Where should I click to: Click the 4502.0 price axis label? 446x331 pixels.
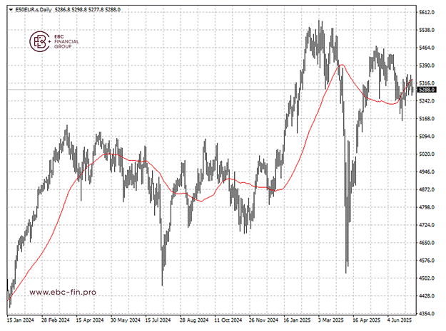click(x=427, y=278)
